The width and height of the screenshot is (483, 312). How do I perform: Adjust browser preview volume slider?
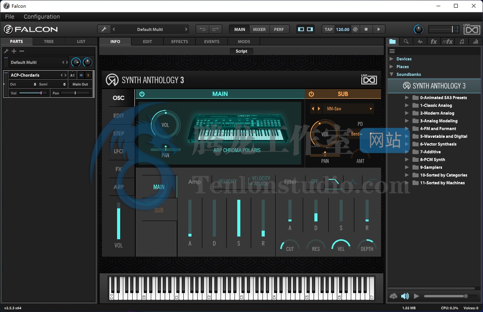coord(450,296)
